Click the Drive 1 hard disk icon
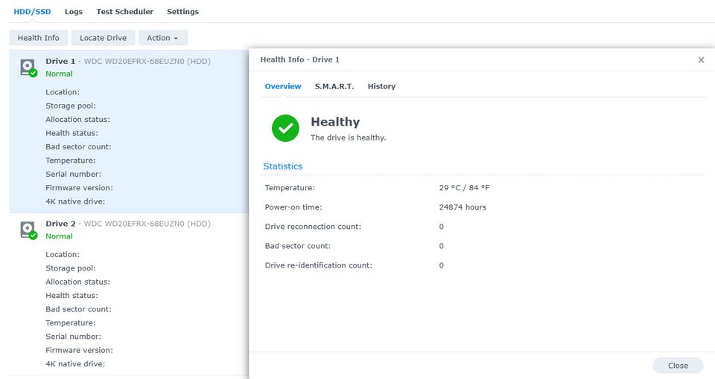 (29, 68)
